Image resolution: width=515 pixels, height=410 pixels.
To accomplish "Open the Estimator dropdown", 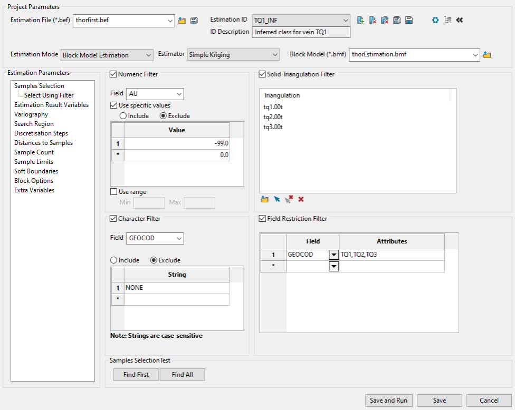I will [233, 55].
